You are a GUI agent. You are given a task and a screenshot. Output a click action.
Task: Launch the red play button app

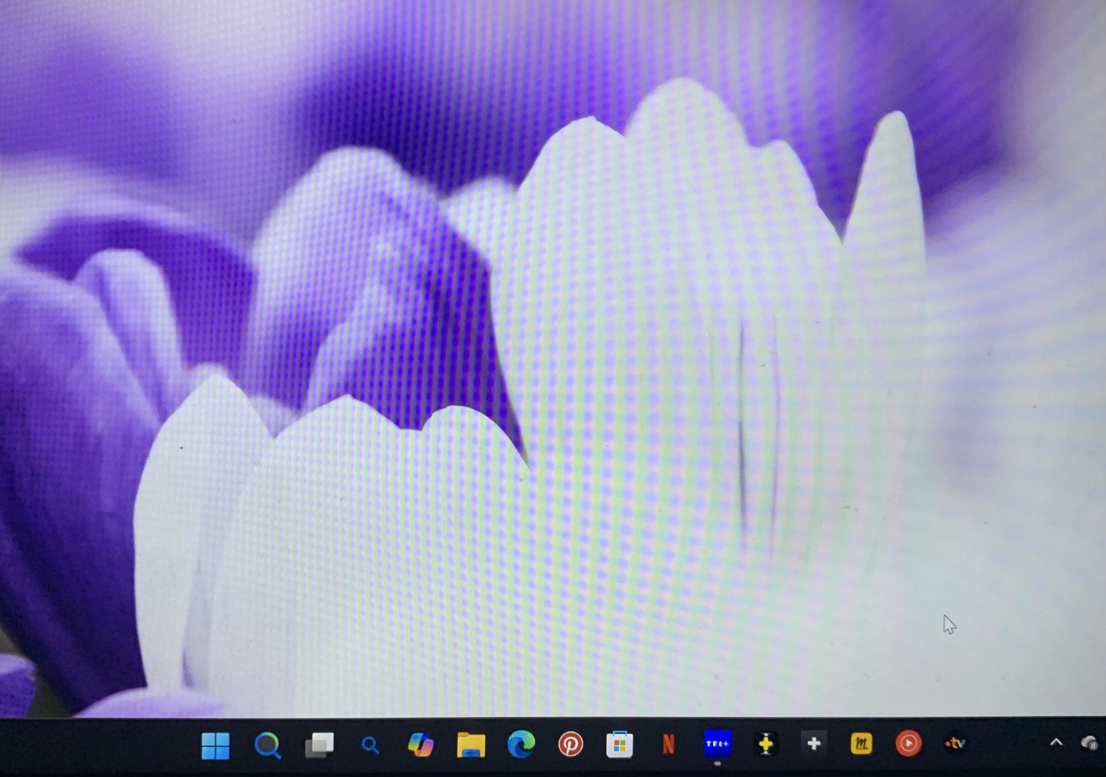point(909,743)
